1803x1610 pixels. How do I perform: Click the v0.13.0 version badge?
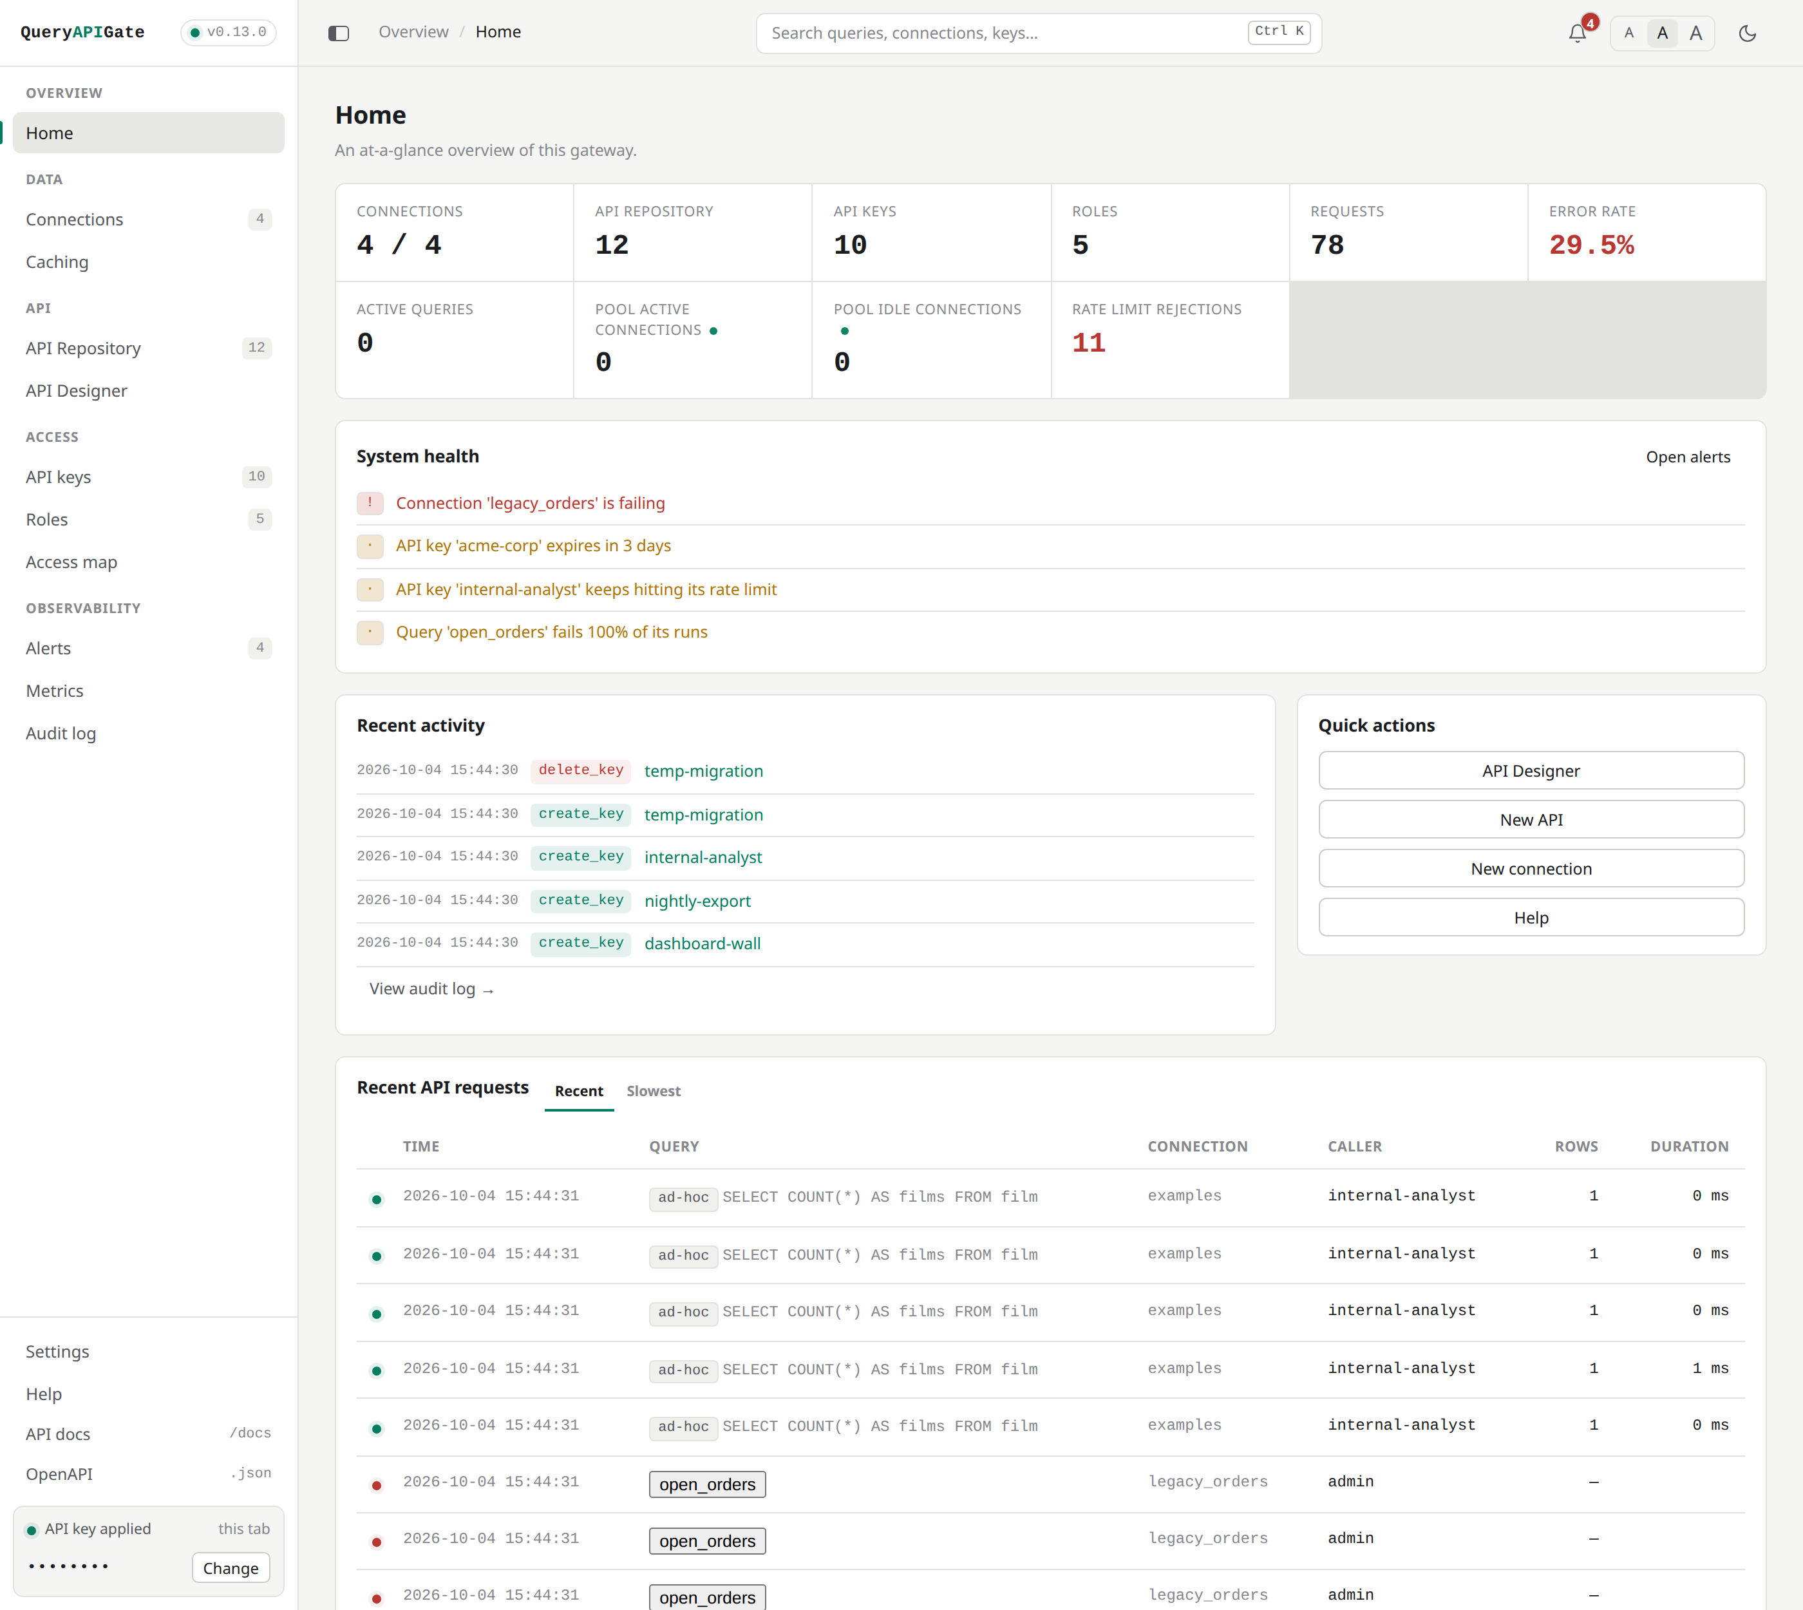228,33
